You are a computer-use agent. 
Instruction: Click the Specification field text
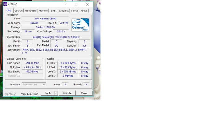click(56, 37)
